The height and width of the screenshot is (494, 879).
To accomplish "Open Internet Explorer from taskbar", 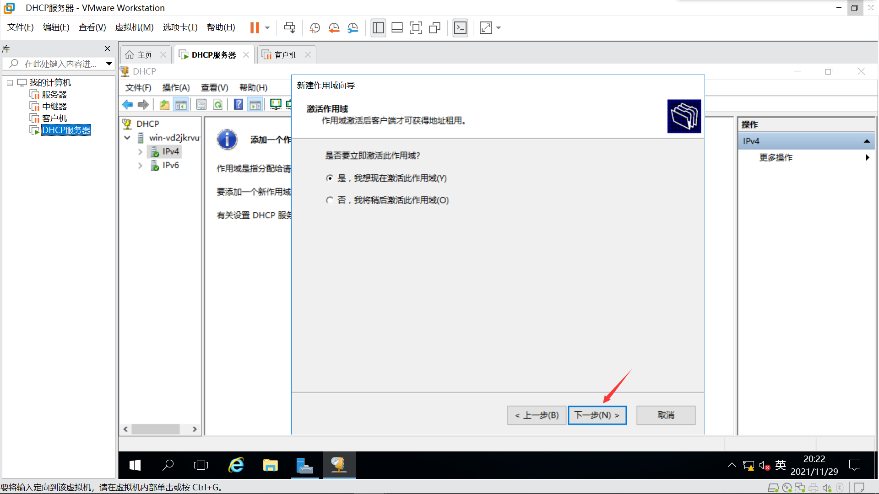I will coord(236,465).
